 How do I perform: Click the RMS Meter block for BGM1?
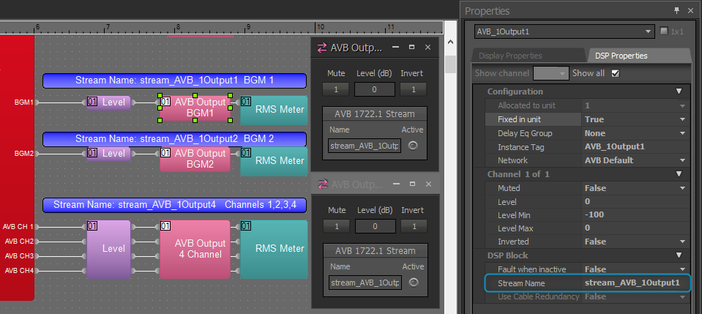(274, 110)
